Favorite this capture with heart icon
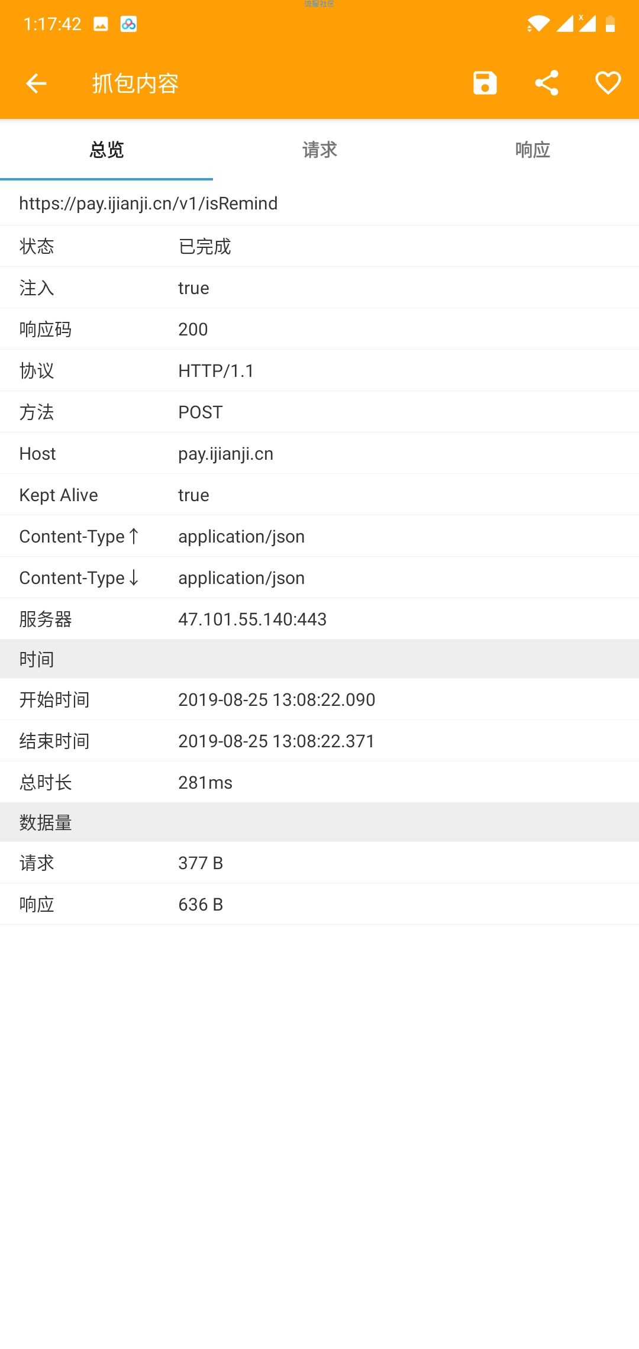This screenshot has width=639, height=1349. (608, 83)
